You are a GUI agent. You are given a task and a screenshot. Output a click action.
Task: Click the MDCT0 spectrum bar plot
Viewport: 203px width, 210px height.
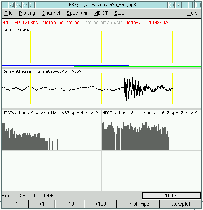tap(30, 135)
